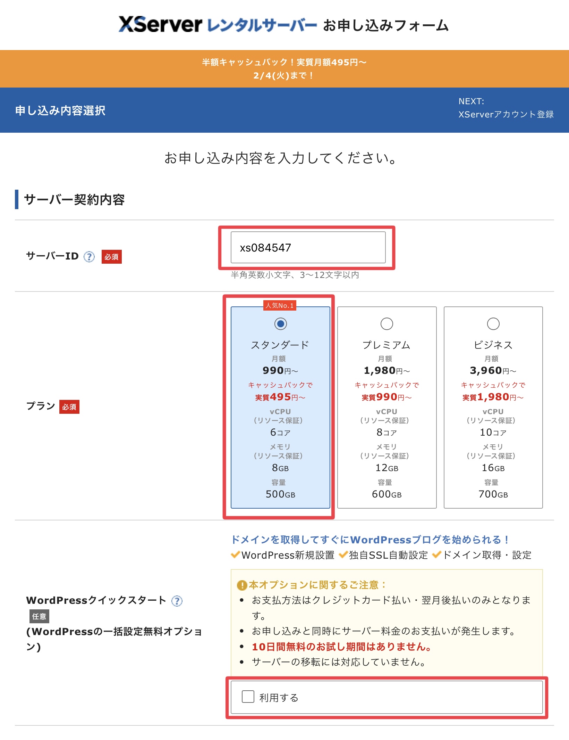Click the 1,980円〜 monthly price of プレミアム
Viewport: 569px width, 740px height.
[x=387, y=371]
